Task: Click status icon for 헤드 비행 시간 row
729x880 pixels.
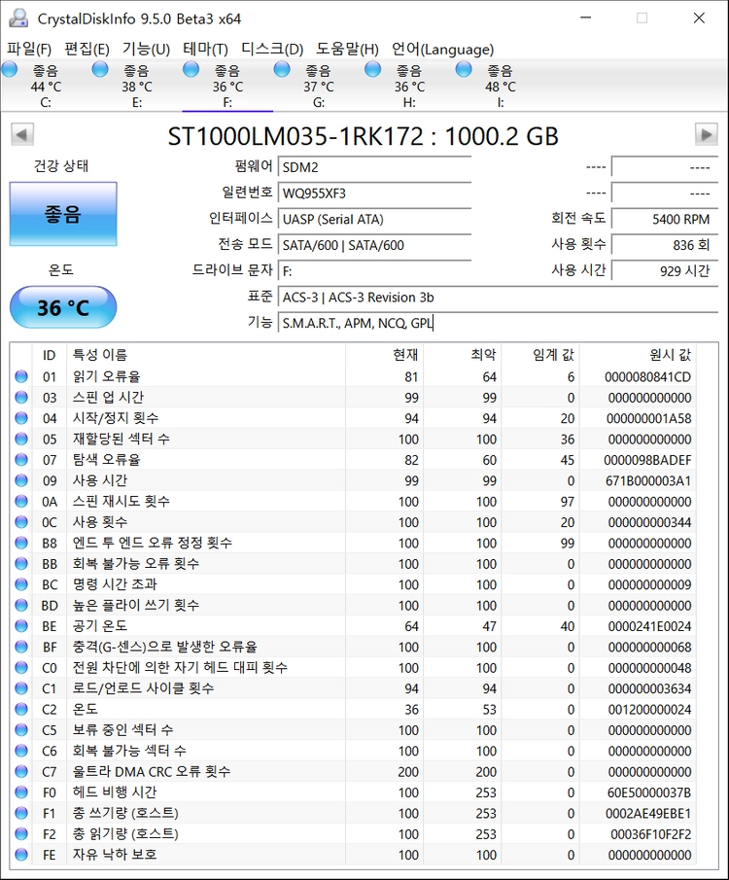Action: click(x=21, y=792)
